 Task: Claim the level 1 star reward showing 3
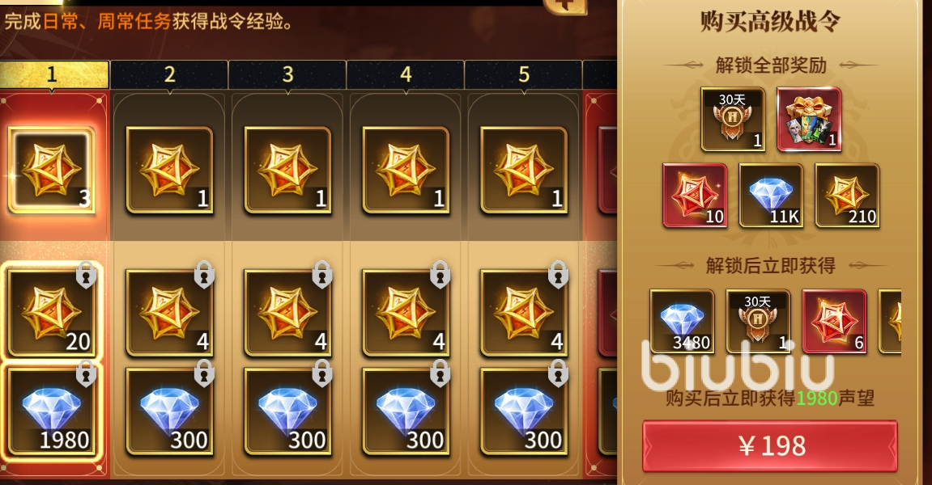(x=51, y=171)
